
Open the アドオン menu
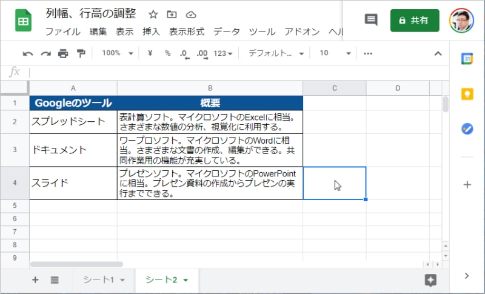[302, 32]
